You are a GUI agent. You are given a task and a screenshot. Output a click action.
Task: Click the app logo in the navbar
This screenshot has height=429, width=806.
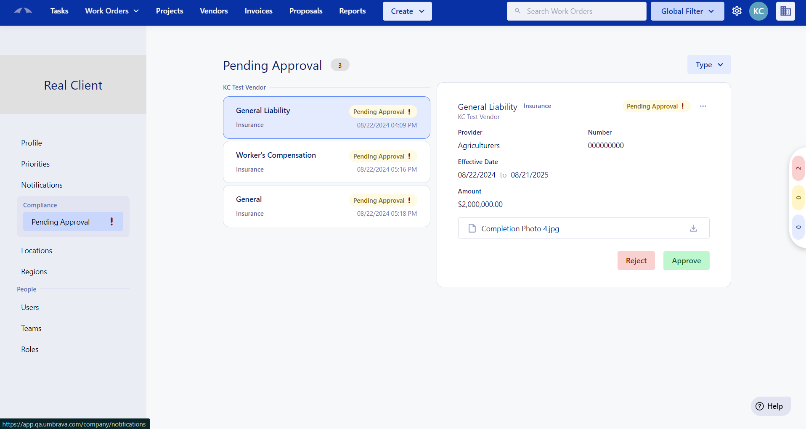coord(23,11)
